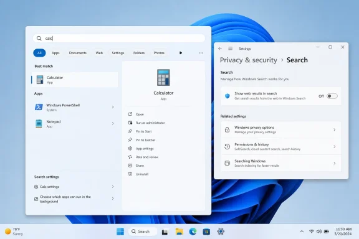Click Open for Calculator
The width and height of the screenshot is (359, 239).
(140, 114)
